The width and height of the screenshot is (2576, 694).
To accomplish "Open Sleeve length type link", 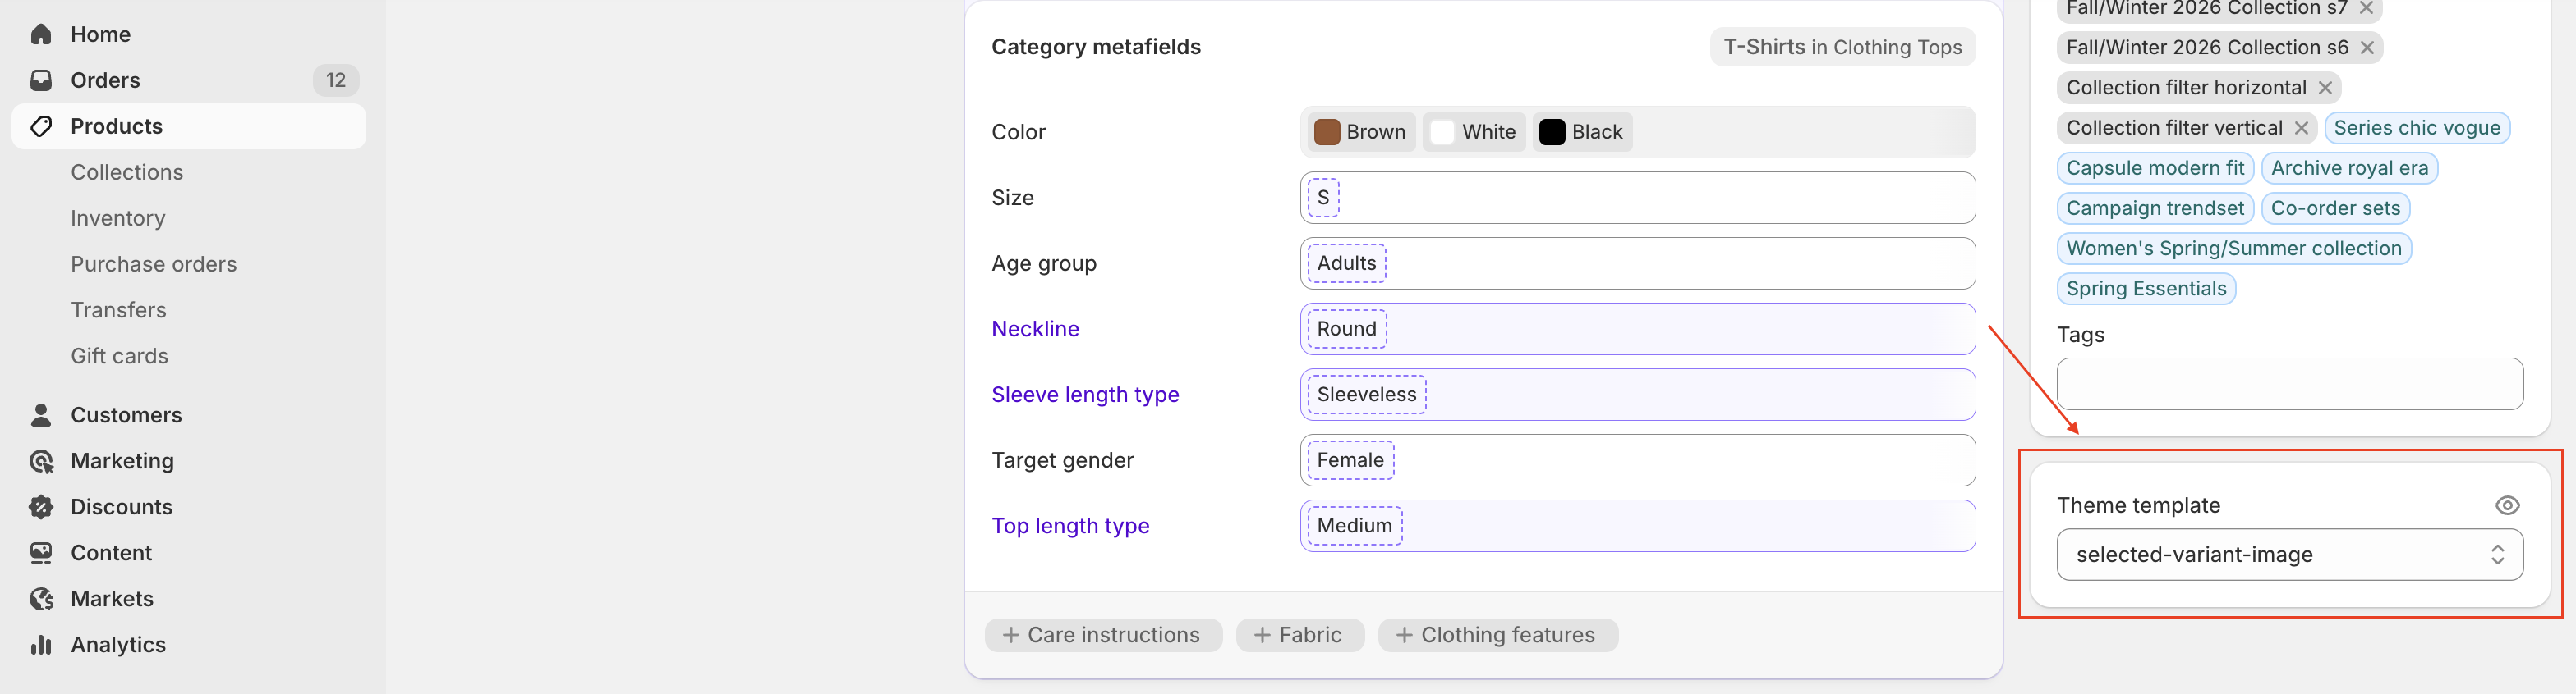I will (x=1085, y=395).
